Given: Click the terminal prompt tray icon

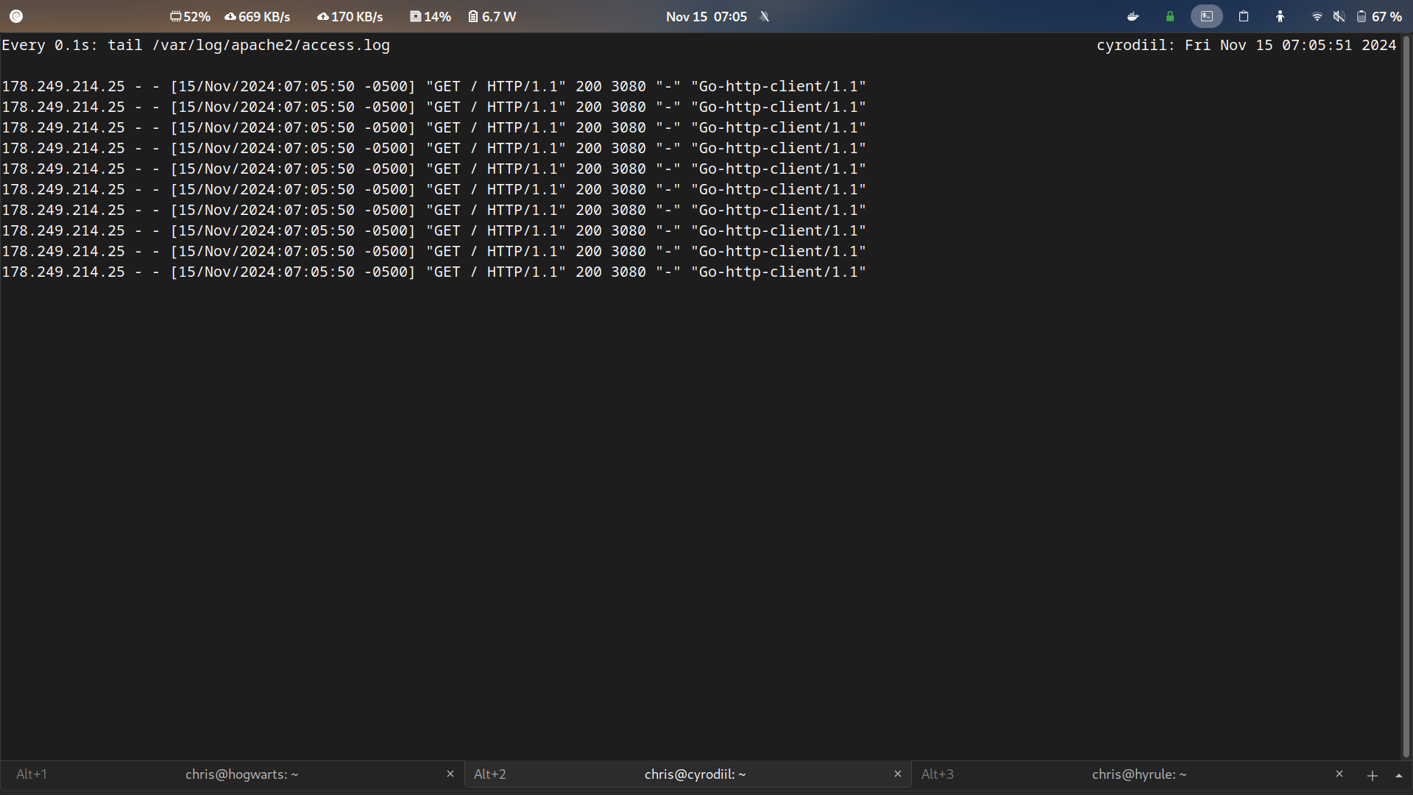Looking at the screenshot, I should tap(1206, 16).
